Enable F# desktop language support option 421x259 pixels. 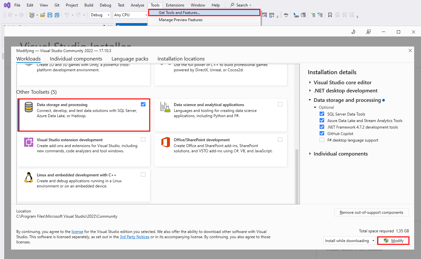click(x=322, y=140)
